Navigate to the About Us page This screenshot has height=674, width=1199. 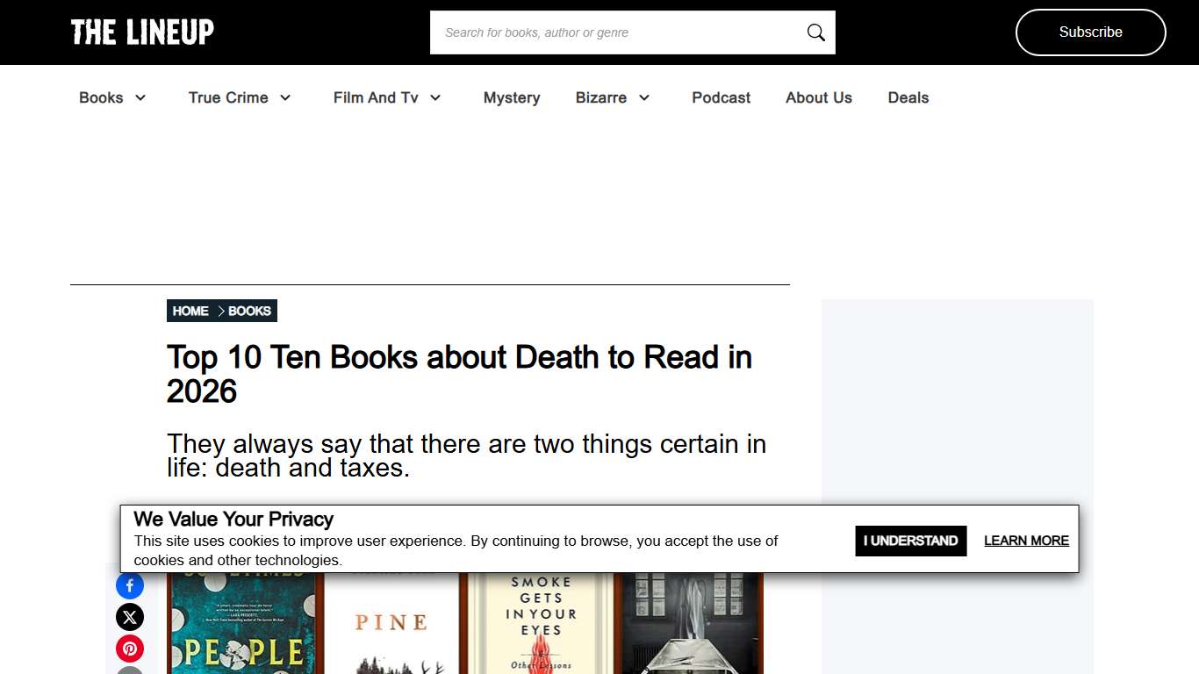(818, 97)
